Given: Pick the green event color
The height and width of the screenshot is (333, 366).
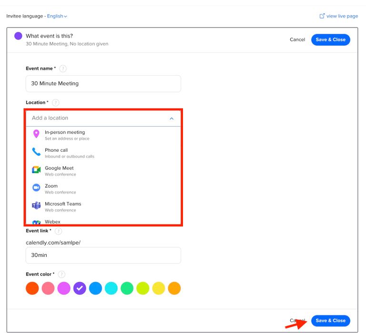Looking at the screenshot, I should click(x=127, y=288).
